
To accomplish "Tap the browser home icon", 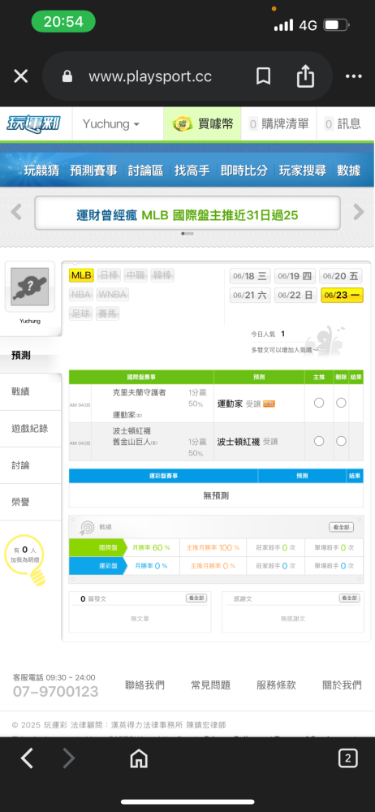I will coord(139,758).
